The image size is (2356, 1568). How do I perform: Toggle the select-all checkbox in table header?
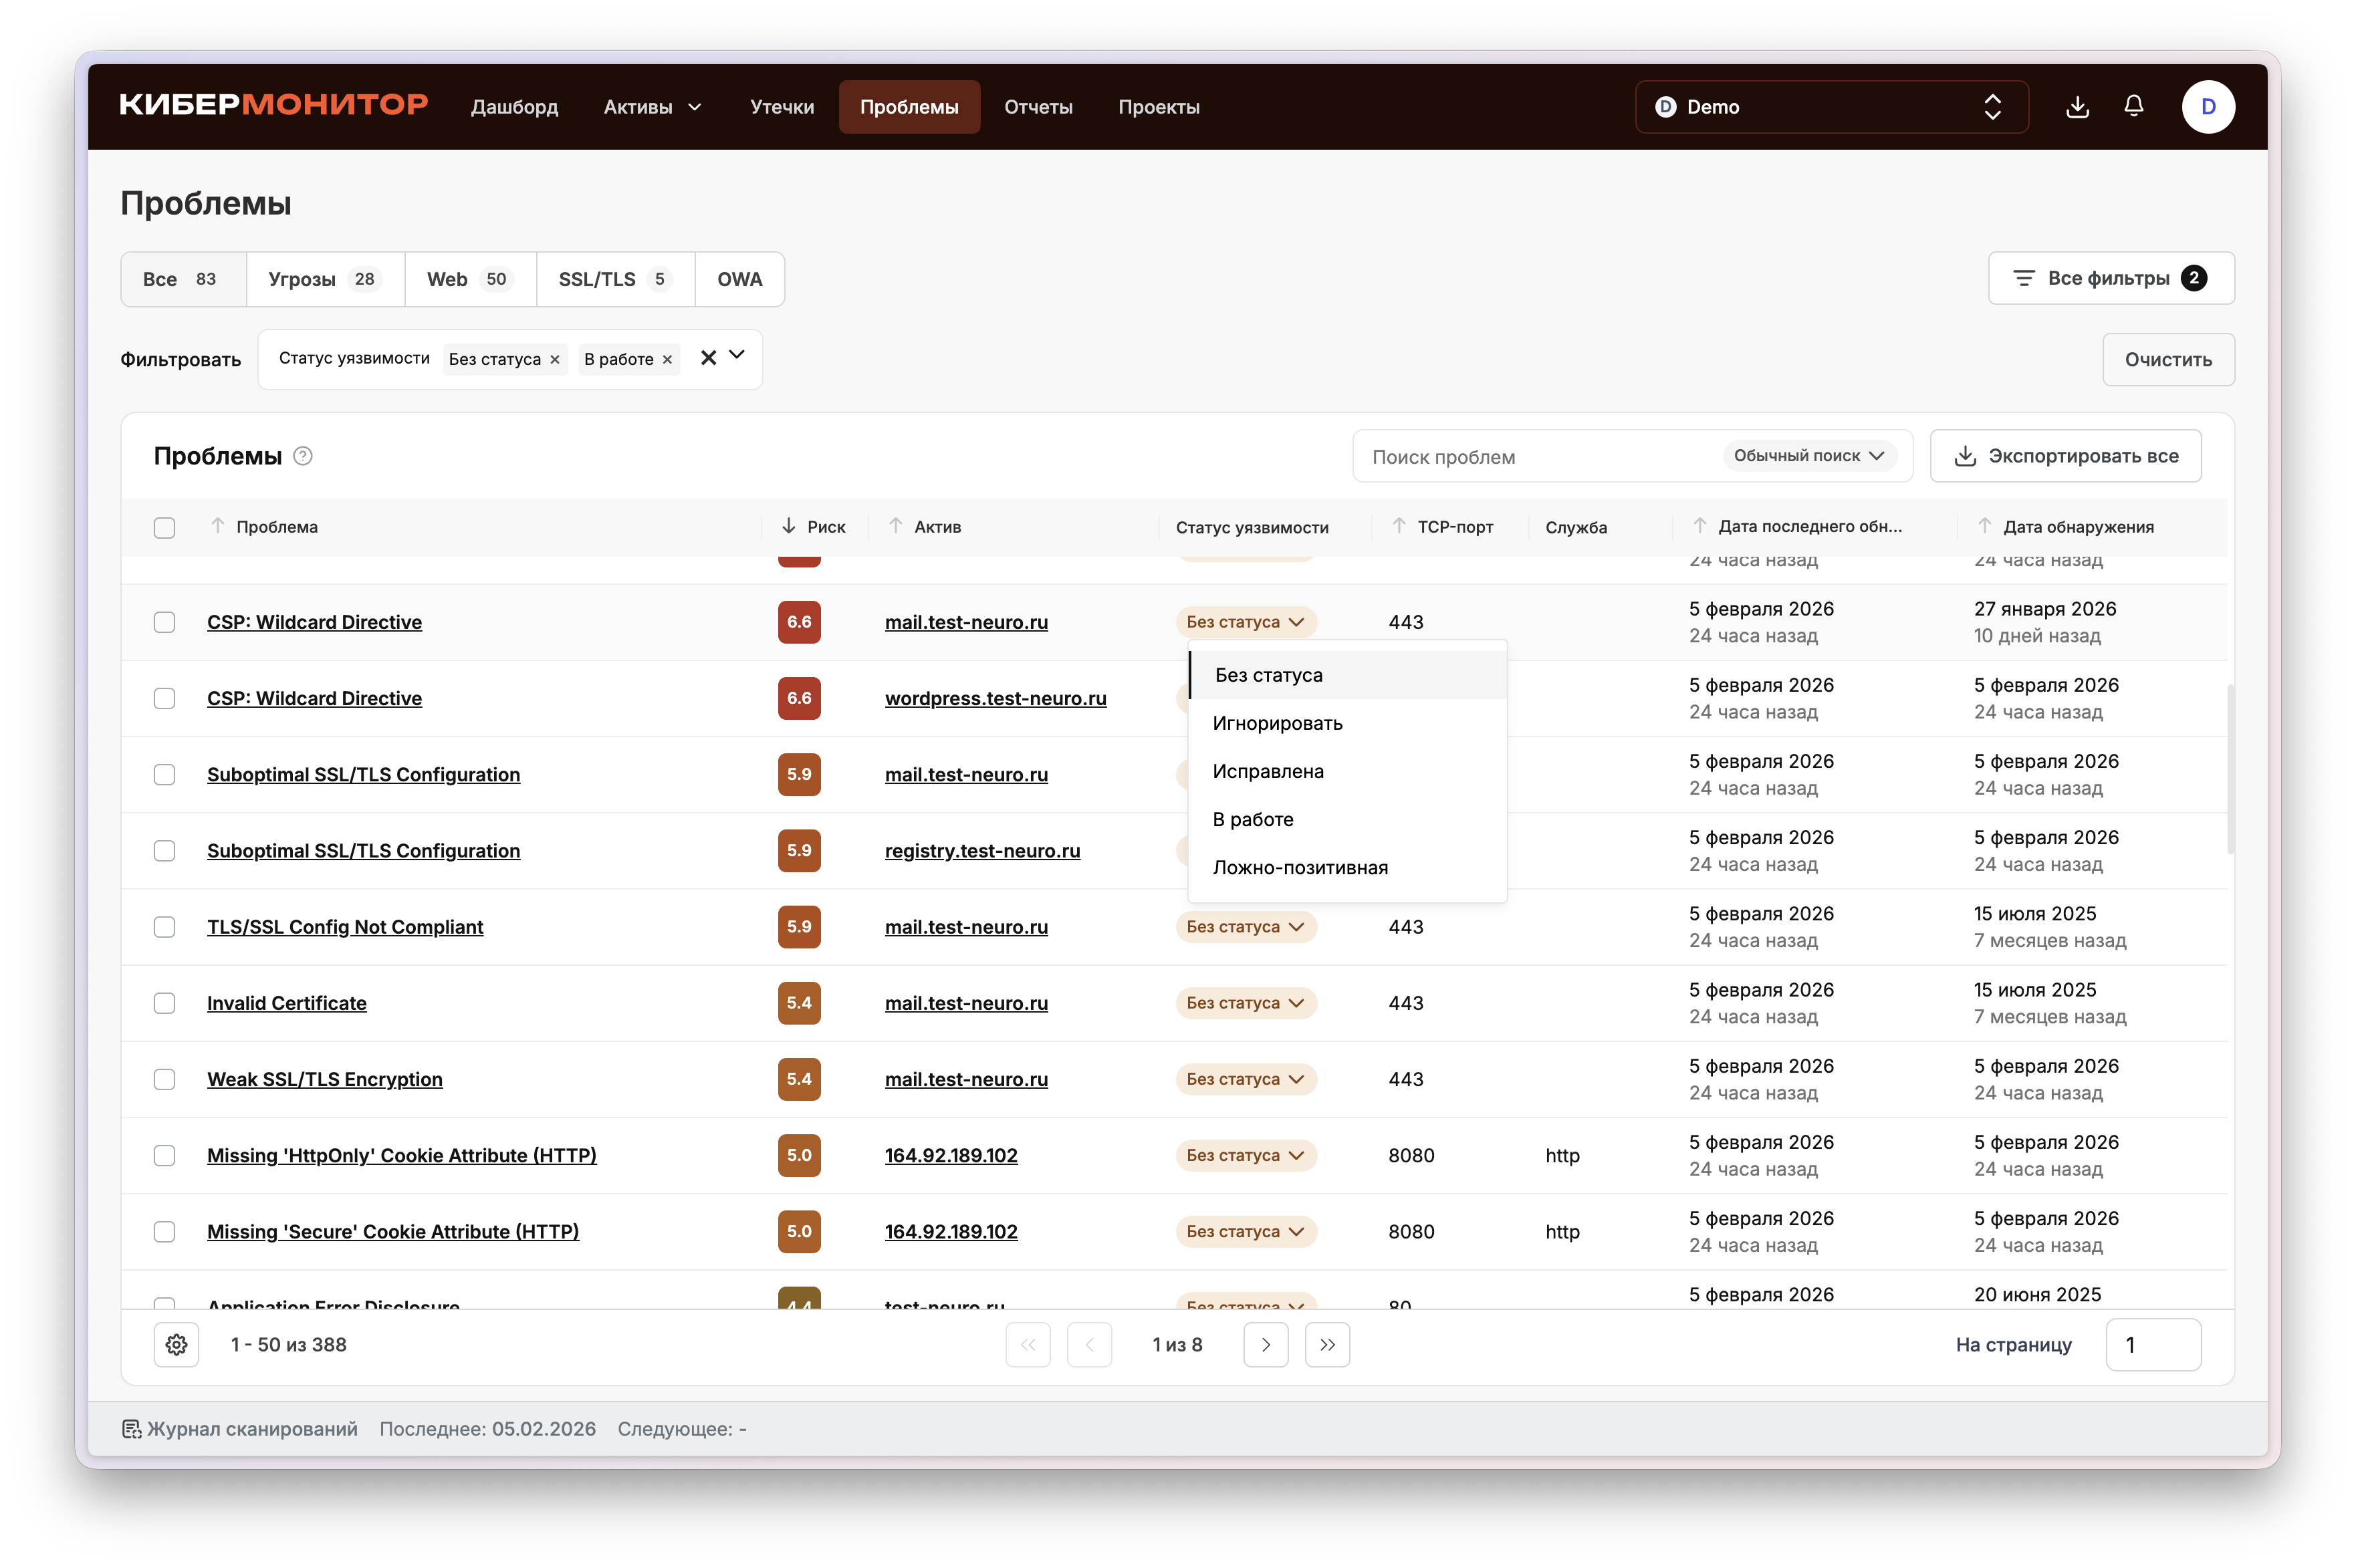[165, 528]
